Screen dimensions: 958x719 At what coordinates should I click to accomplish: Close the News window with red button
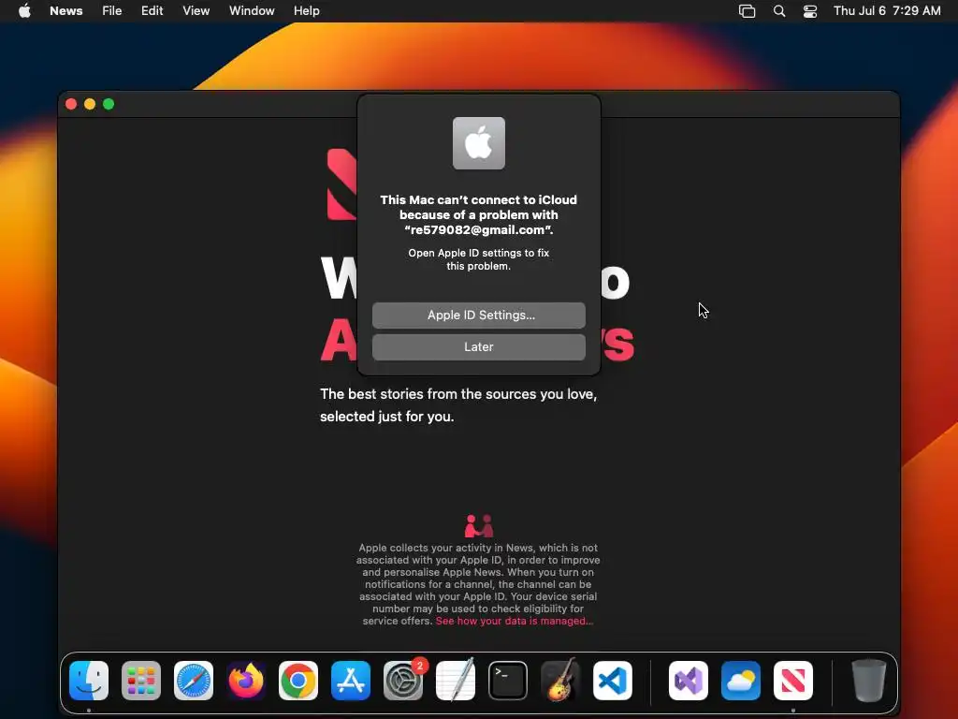[71, 104]
